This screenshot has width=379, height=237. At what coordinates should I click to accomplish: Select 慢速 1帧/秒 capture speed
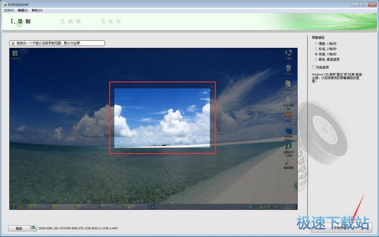pyautogui.click(x=316, y=44)
